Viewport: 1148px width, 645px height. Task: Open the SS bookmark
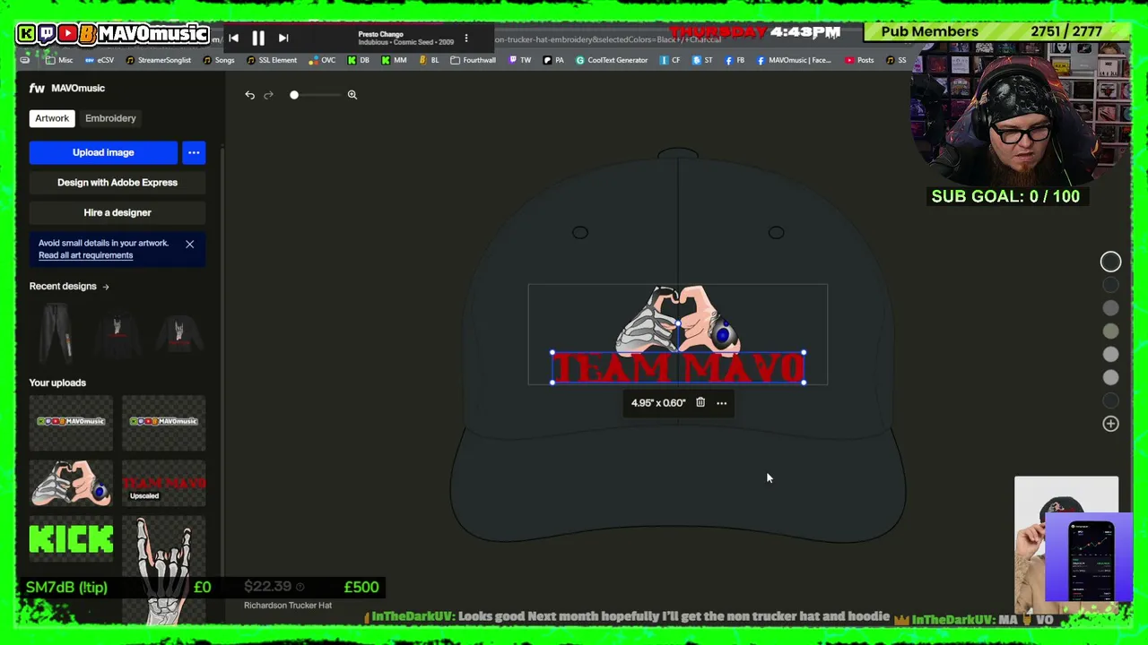pos(896,60)
